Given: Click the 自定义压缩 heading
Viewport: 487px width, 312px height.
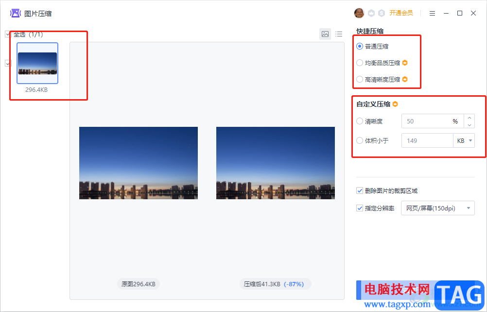Looking at the screenshot, I should 373,104.
